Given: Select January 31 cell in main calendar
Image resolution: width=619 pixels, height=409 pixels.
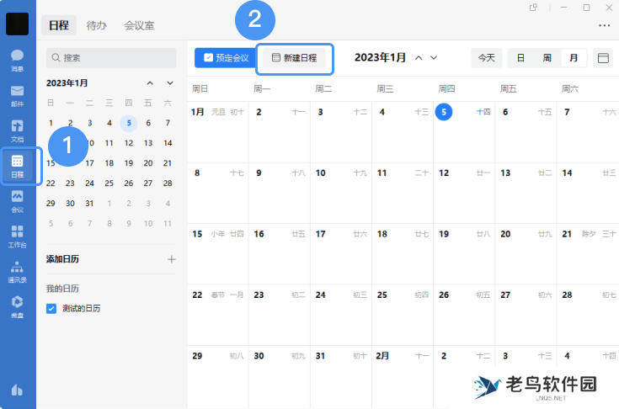Looking at the screenshot, I should pyautogui.click(x=341, y=377).
